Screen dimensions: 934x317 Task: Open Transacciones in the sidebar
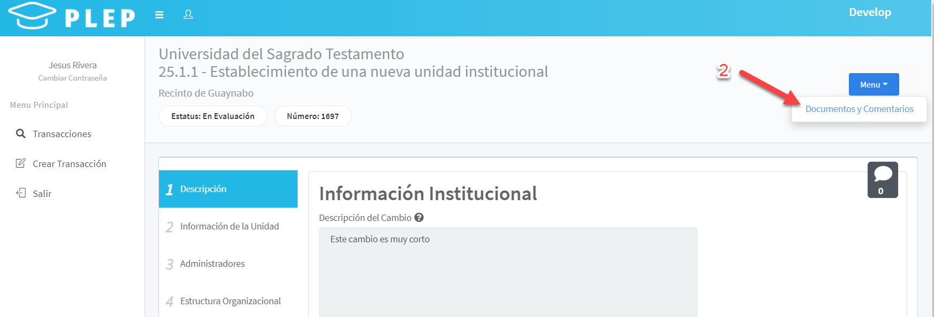click(62, 134)
